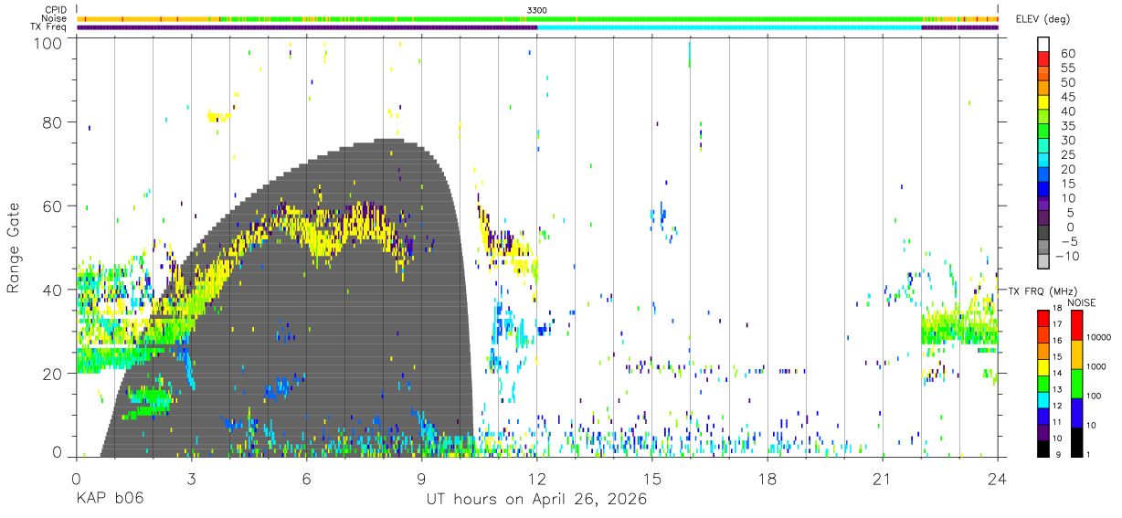This screenshot has width=1122, height=518.
Task: Click the "21" tick on the UT hours axis
Action: pos(882,478)
